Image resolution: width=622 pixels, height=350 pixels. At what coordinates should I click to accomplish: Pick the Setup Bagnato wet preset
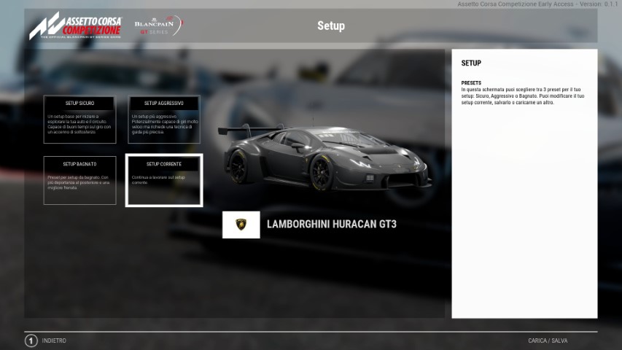click(79, 180)
